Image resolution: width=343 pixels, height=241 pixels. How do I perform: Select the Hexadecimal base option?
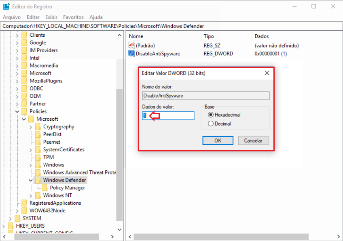tap(211, 114)
